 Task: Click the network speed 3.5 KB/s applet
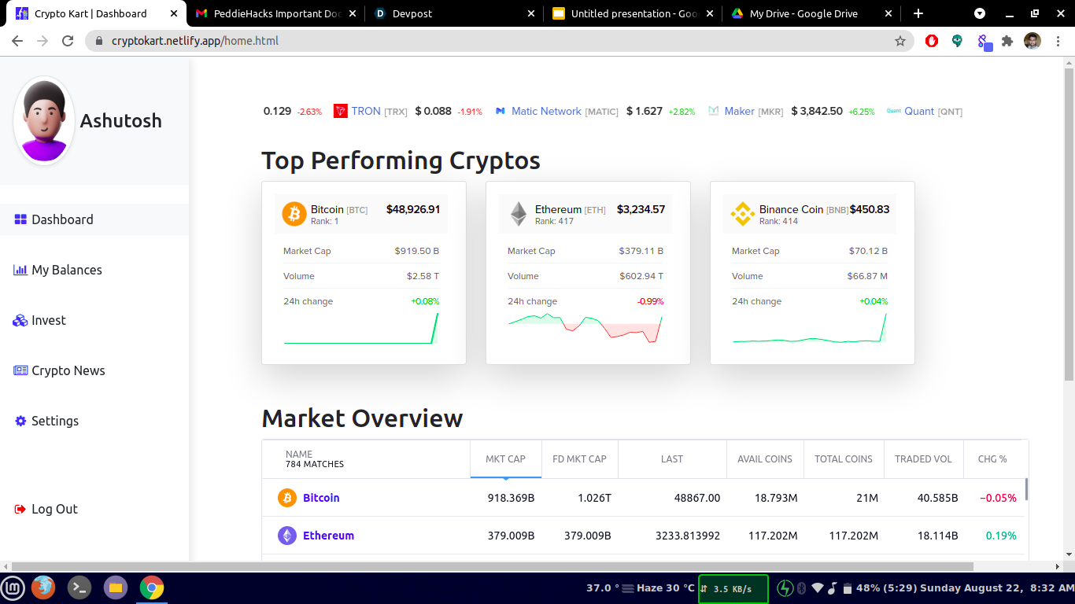pos(733,588)
